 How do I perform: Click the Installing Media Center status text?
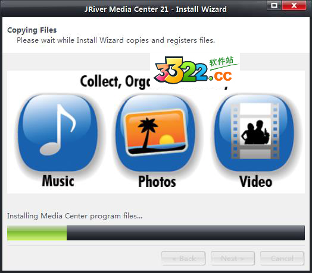click(x=74, y=216)
